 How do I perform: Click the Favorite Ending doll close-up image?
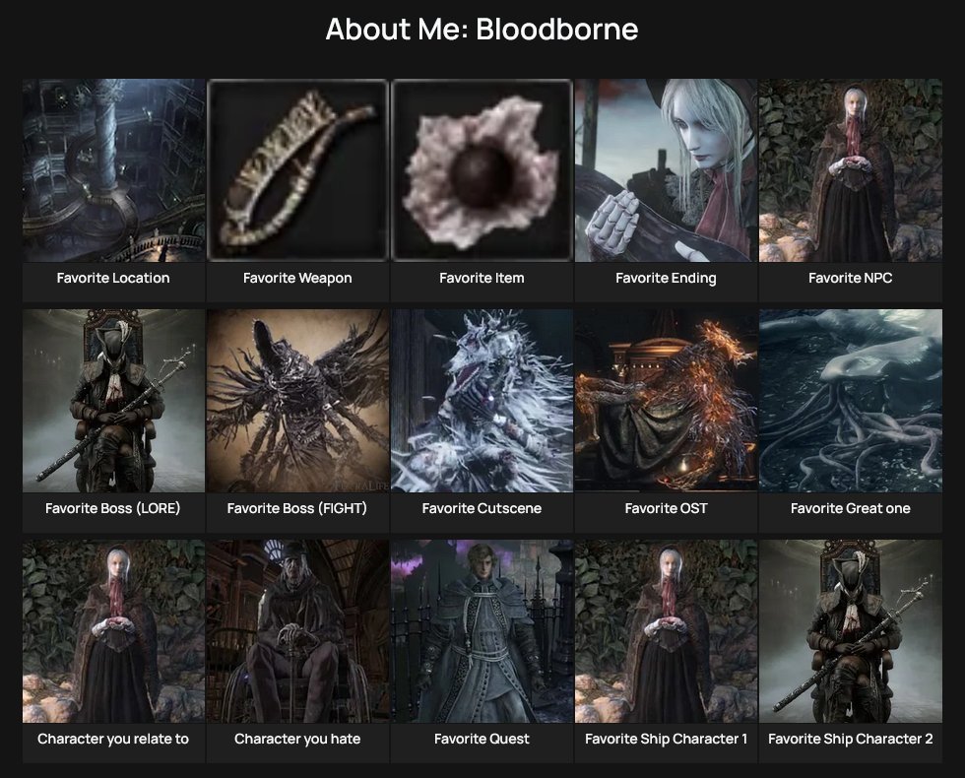pos(666,170)
